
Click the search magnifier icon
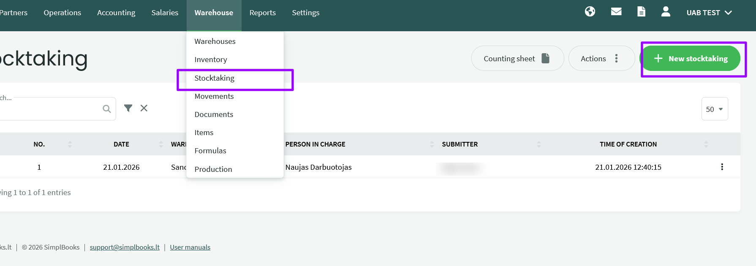point(107,109)
